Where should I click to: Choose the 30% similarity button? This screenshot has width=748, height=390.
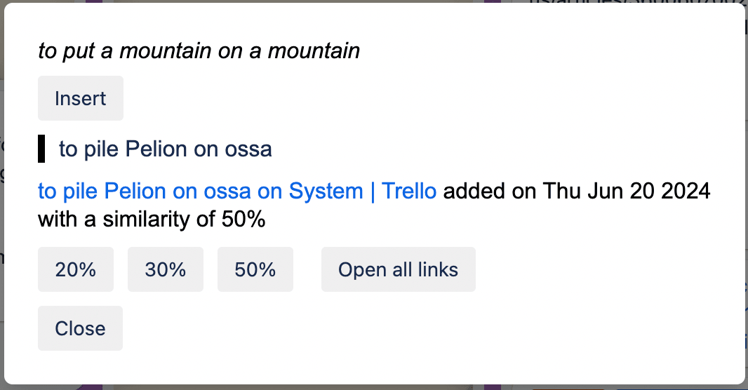click(166, 269)
